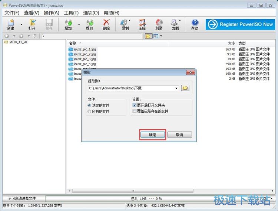This screenshot has width=278, height=211.
Task: Select file jisuxz_pic_1.jpg
Action: pos(85,49)
